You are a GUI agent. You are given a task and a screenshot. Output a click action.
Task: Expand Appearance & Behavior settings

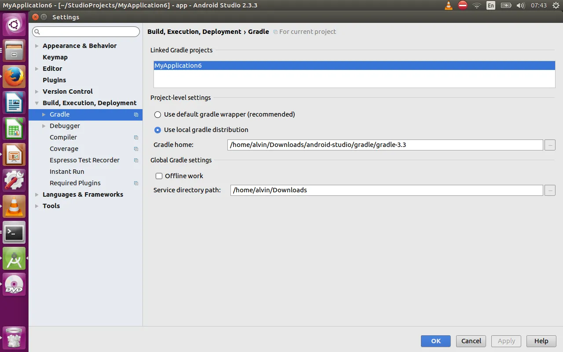click(x=37, y=46)
